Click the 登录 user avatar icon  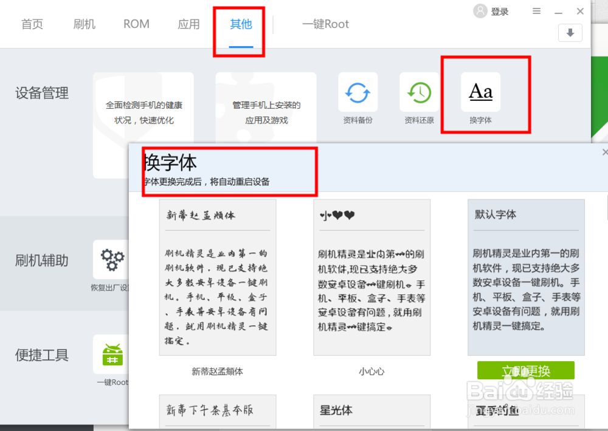480,11
